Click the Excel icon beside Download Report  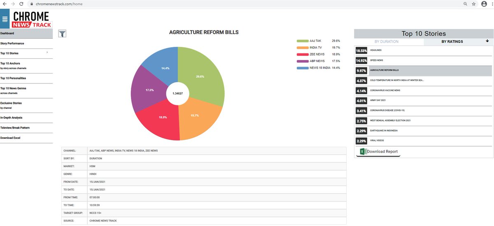363,152
